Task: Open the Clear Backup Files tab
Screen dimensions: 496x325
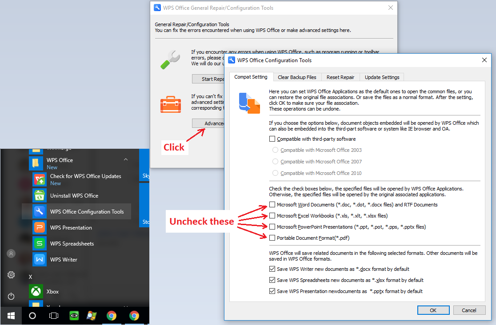Action: tap(297, 77)
